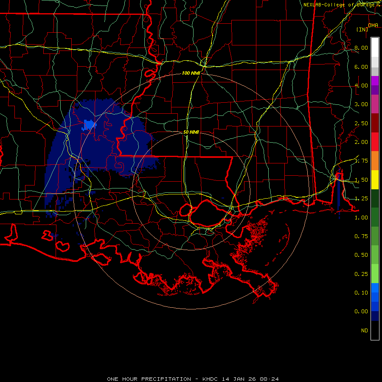
Task: Click the black ND legend swatch
Action: pyautogui.click(x=375, y=330)
